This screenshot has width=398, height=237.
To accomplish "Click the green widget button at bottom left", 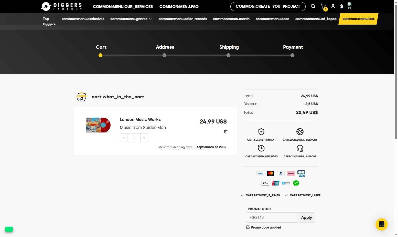I will [9, 229].
